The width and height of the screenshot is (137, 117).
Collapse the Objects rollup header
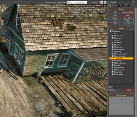121,9
